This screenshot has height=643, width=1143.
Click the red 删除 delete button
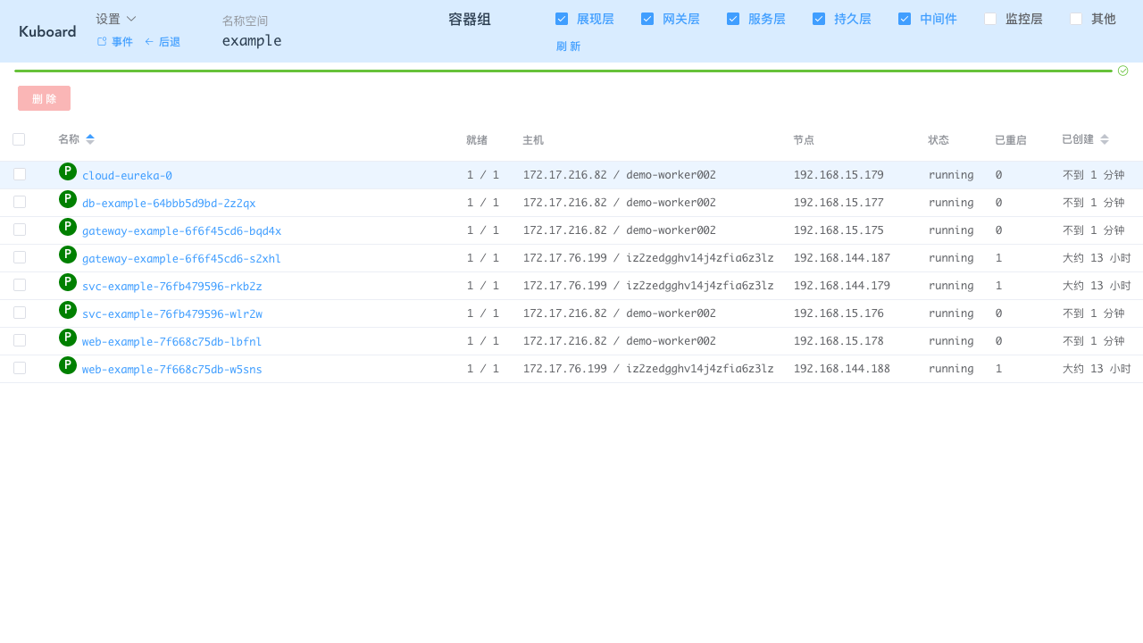coord(44,98)
